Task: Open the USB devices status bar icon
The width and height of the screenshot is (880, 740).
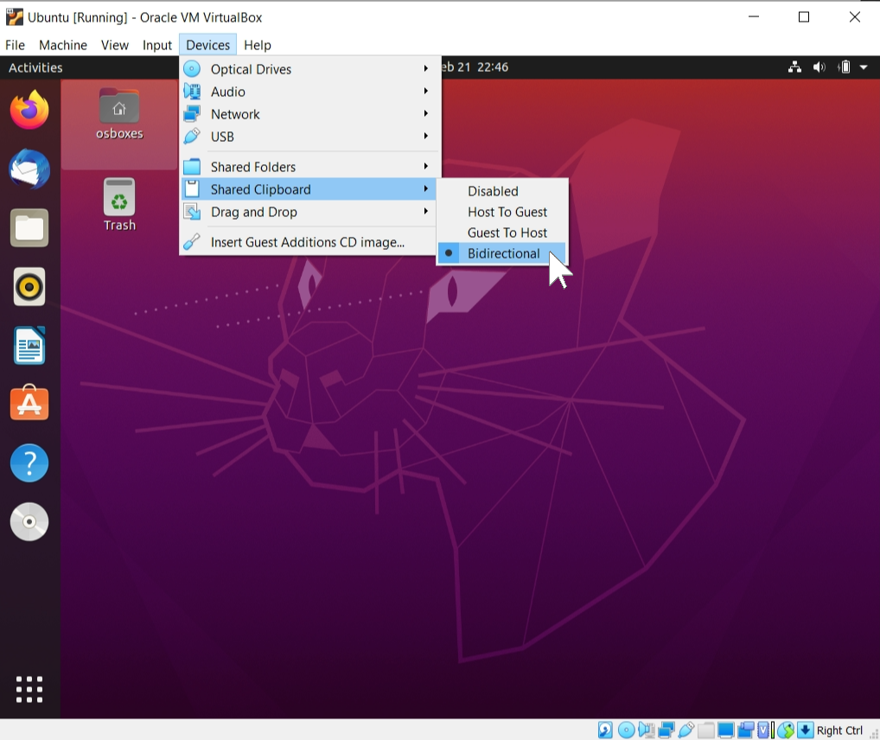Action: click(686, 730)
